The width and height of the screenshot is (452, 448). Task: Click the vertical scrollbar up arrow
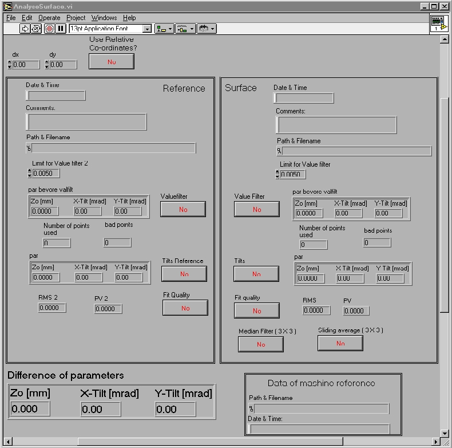pos(445,40)
